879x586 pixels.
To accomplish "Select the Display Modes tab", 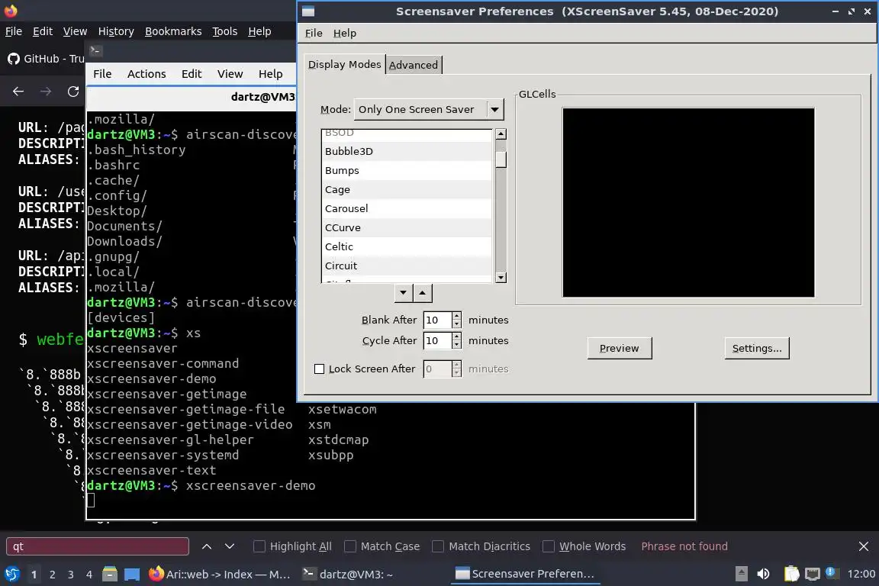I will click(x=344, y=65).
